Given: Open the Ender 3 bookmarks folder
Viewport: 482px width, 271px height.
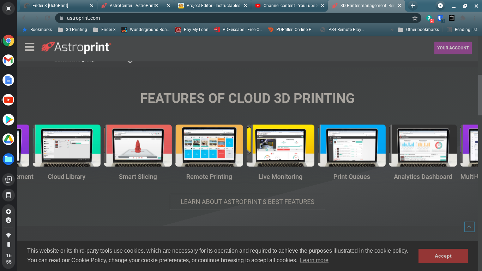Looking at the screenshot, I should tap(104, 30).
